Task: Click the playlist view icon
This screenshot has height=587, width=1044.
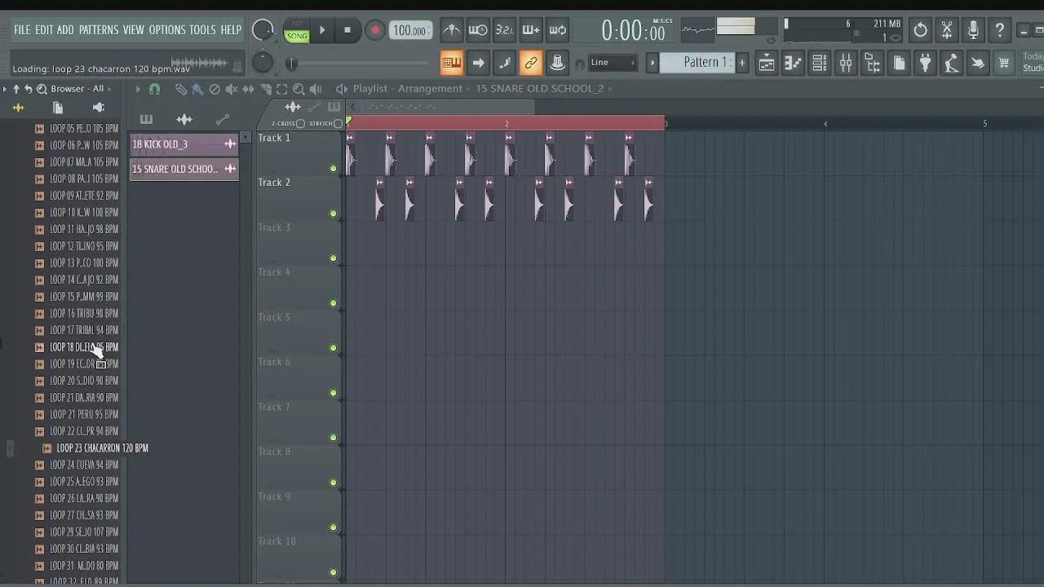Action: (767, 63)
